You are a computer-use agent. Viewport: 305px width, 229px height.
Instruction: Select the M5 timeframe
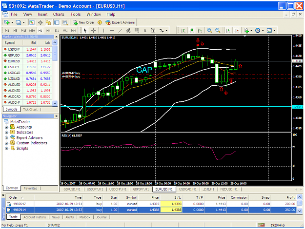coord(15,31)
